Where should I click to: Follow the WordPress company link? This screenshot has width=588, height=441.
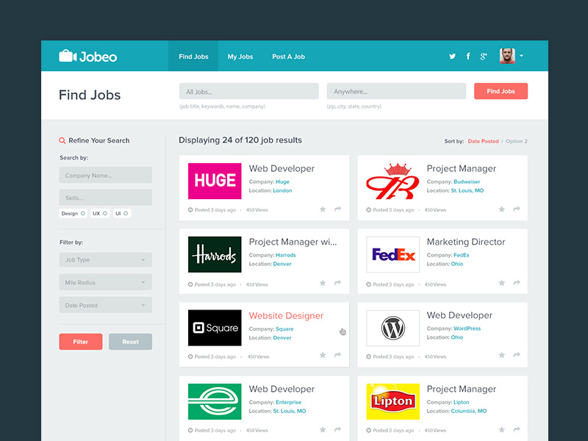(467, 329)
